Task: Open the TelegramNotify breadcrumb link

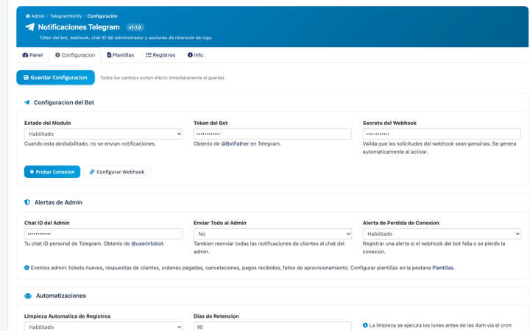Action: (66, 16)
